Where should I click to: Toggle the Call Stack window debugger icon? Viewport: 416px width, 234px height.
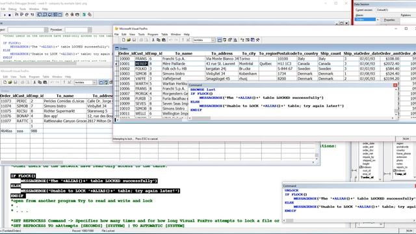(x=55, y=15)
